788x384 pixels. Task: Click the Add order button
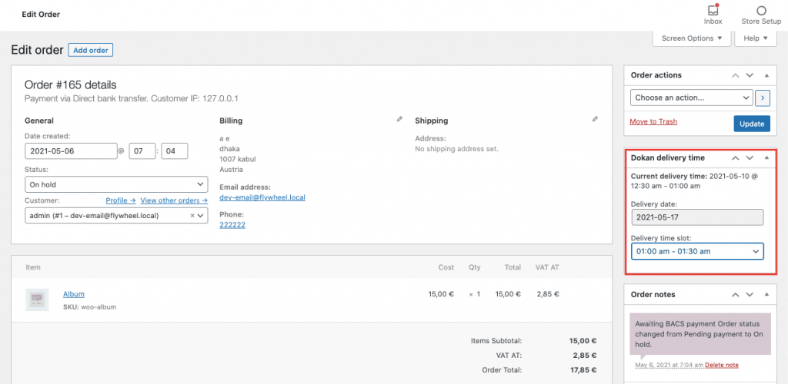[91, 50]
